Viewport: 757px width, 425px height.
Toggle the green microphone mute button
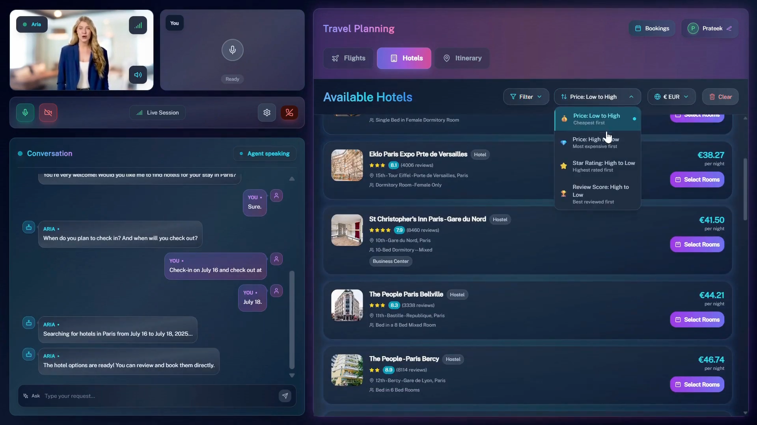pyautogui.click(x=25, y=113)
